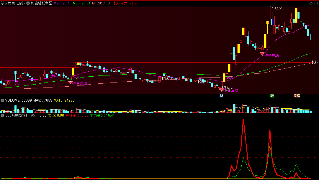Open the 500万副图指标 indicator dropdown arrow
Screen dimensions: 319x180
(x=2, y=115)
